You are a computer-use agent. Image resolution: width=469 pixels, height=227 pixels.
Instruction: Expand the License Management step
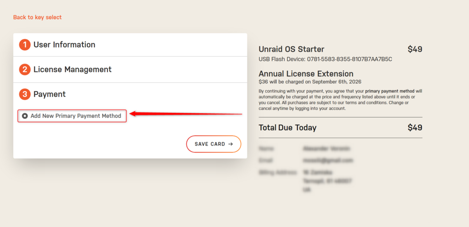tap(130, 70)
